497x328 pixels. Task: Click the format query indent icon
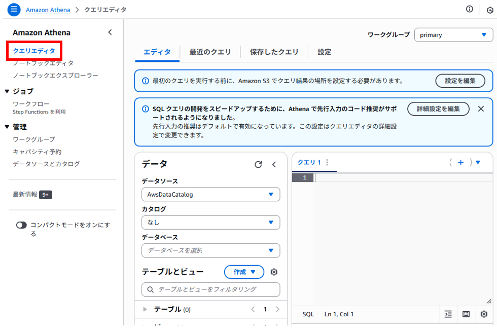448,314
